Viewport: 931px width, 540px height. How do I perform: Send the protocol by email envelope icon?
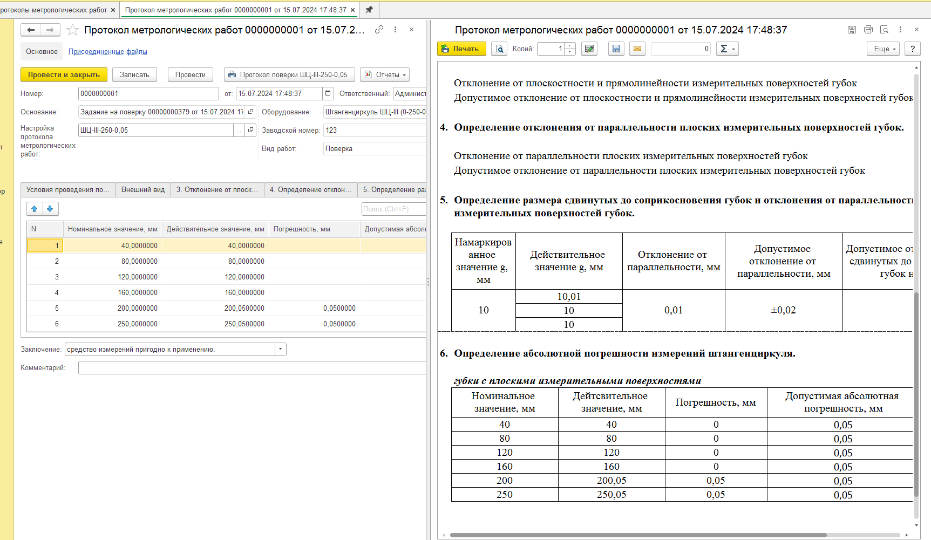637,49
